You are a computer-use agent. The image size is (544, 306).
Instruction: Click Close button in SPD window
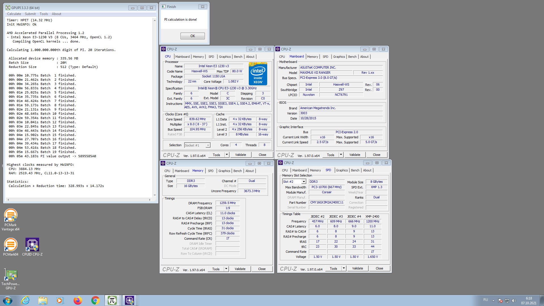point(379,268)
